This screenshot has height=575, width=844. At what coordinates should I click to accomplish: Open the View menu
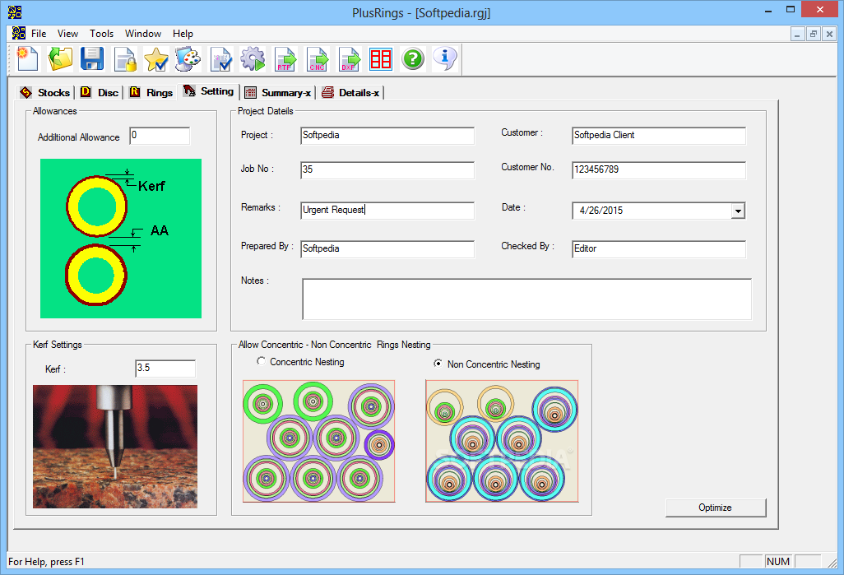(67, 34)
